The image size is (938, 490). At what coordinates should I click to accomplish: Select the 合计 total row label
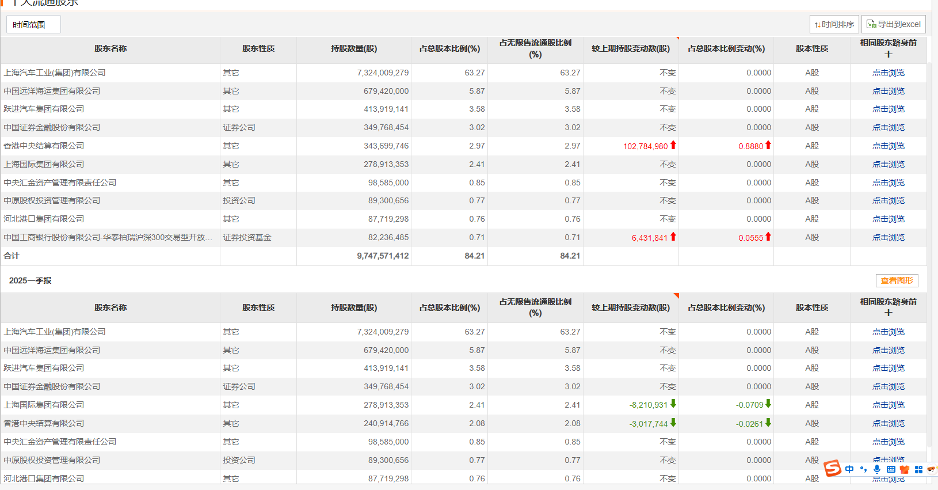12,256
